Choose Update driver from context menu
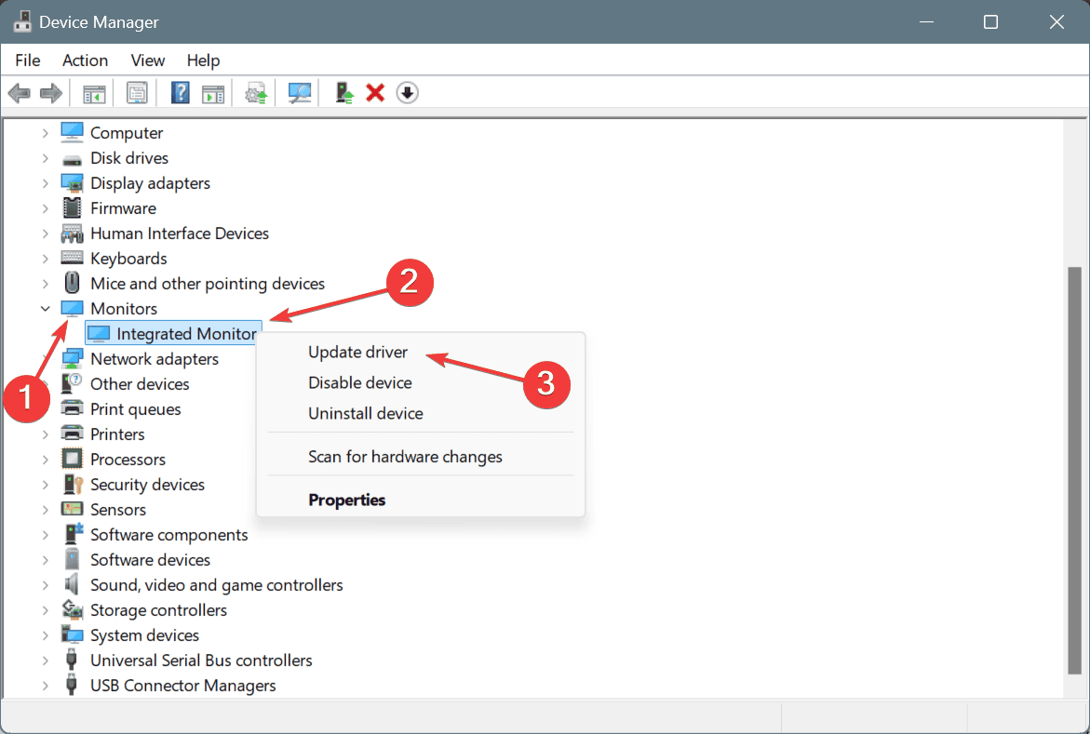 pyautogui.click(x=357, y=353)
